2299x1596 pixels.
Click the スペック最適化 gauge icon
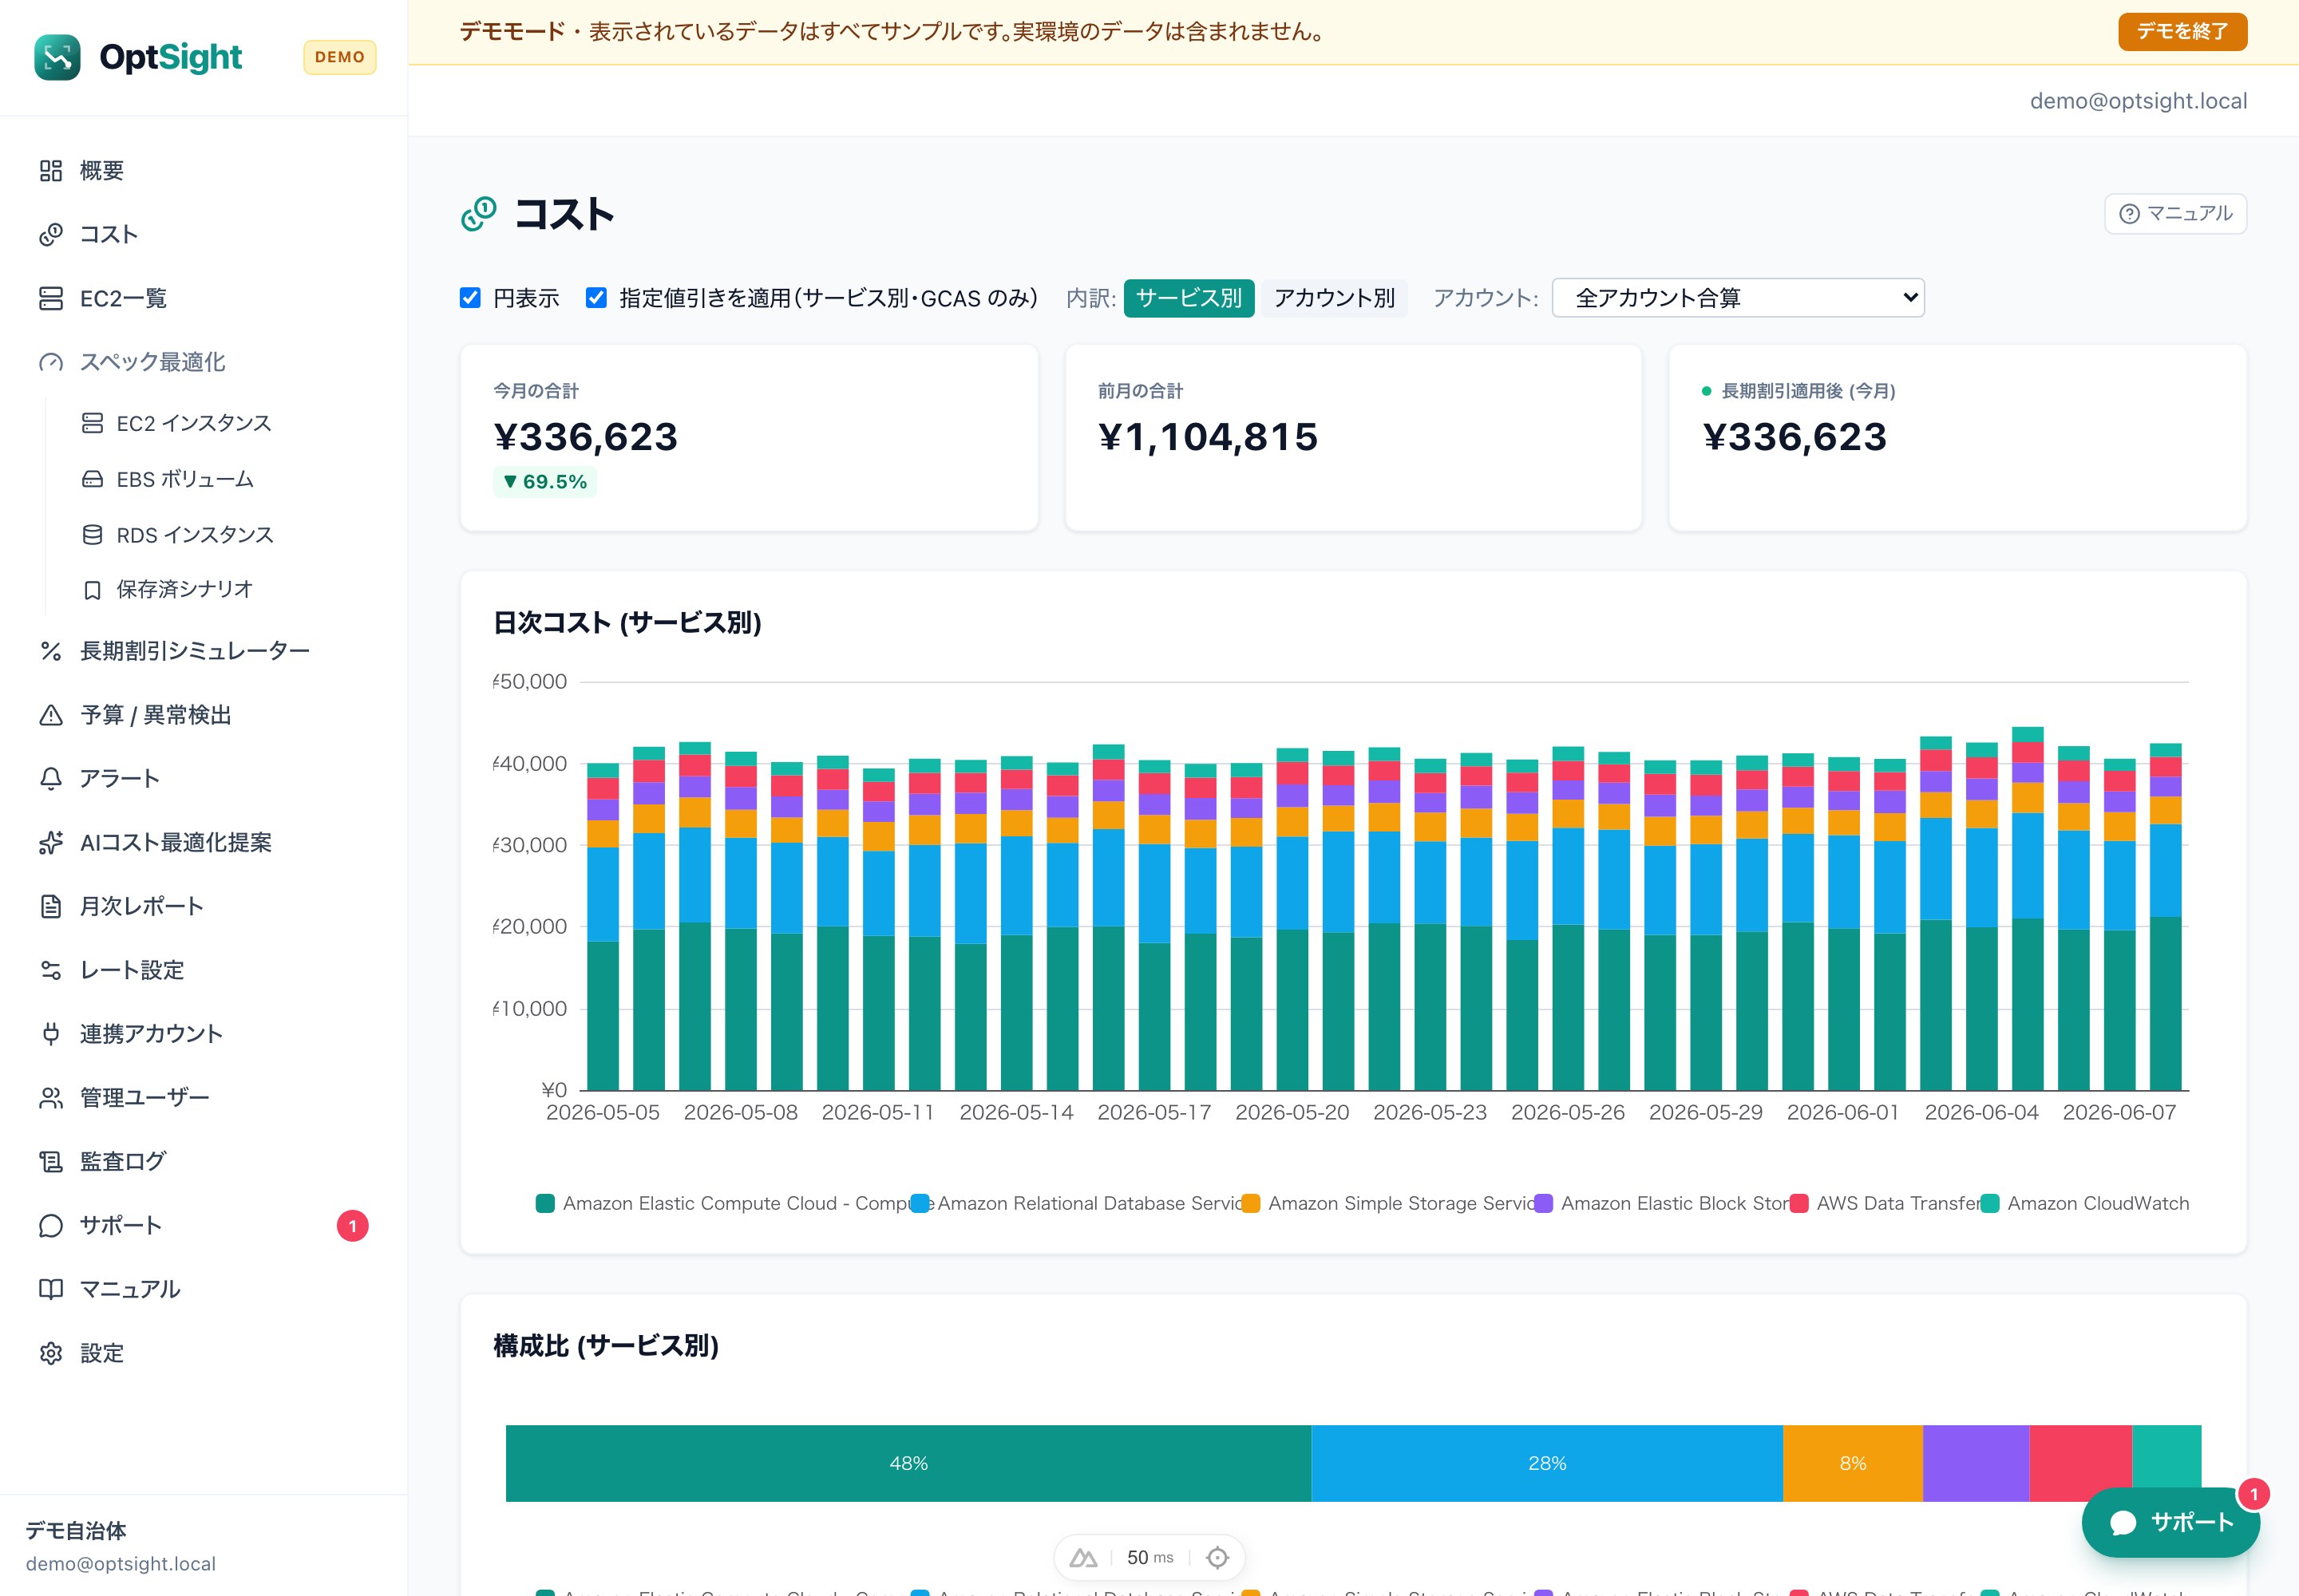pyautogui.click(x=51, y=362)
